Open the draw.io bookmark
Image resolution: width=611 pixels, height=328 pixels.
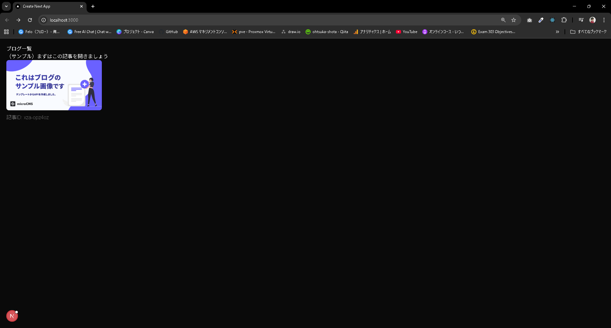[291, 32]
